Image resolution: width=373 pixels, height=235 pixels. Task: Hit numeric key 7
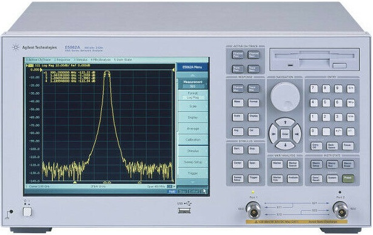pos(314,88)
